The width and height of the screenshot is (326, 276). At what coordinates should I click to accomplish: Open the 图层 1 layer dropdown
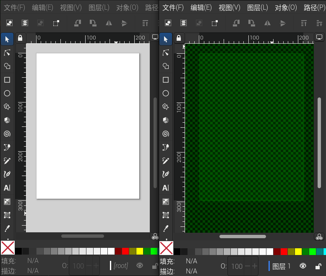[x=279, y=266]
